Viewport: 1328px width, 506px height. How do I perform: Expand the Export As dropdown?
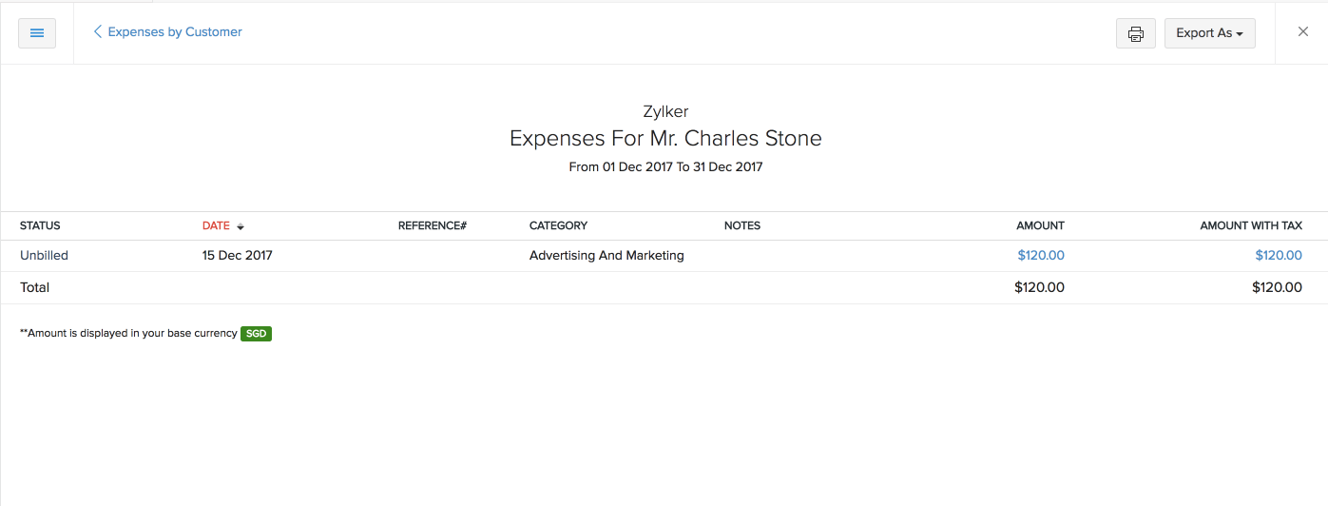coord(1209,33)
